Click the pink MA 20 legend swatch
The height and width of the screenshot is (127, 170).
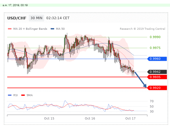click(x=10, y=29)
